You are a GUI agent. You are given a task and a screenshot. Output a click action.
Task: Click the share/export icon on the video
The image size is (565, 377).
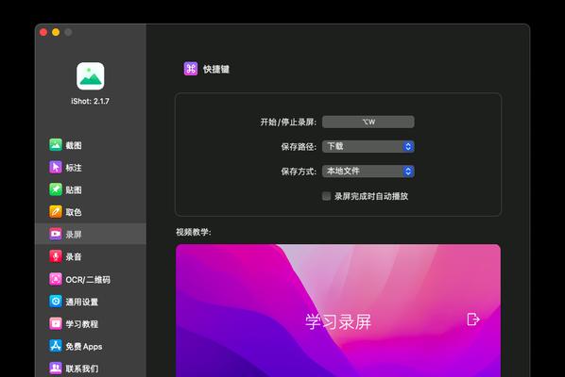pos(473,320)
